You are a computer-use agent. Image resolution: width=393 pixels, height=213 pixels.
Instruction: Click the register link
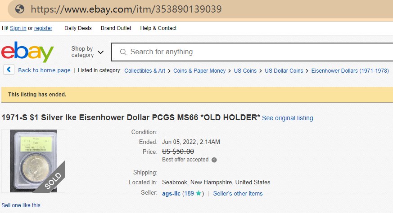point(43,28)
